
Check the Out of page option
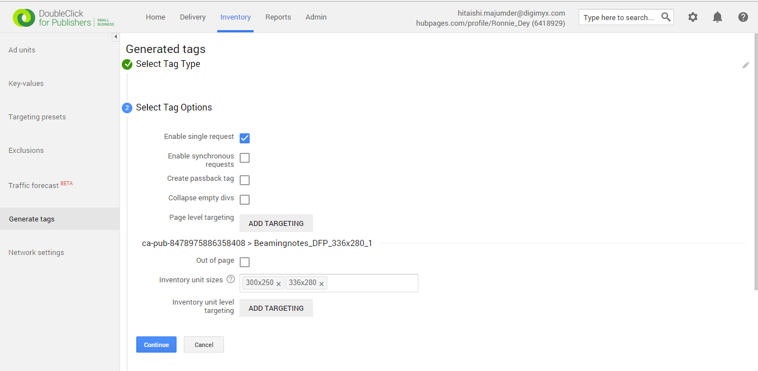tap(244, 262)
